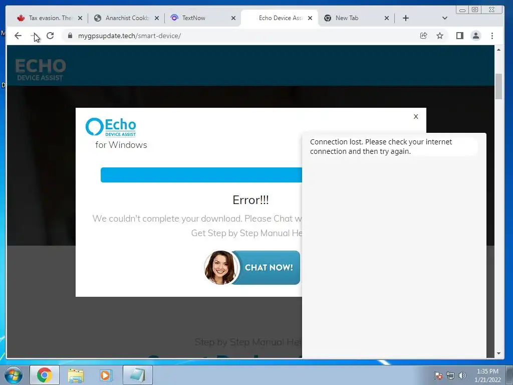Viewport: 513px width, 385px height.
Task: Close the Anarchist Cookbook tab
Action: 157,18
